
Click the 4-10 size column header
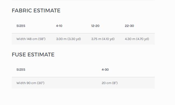[x=59, y=26]
